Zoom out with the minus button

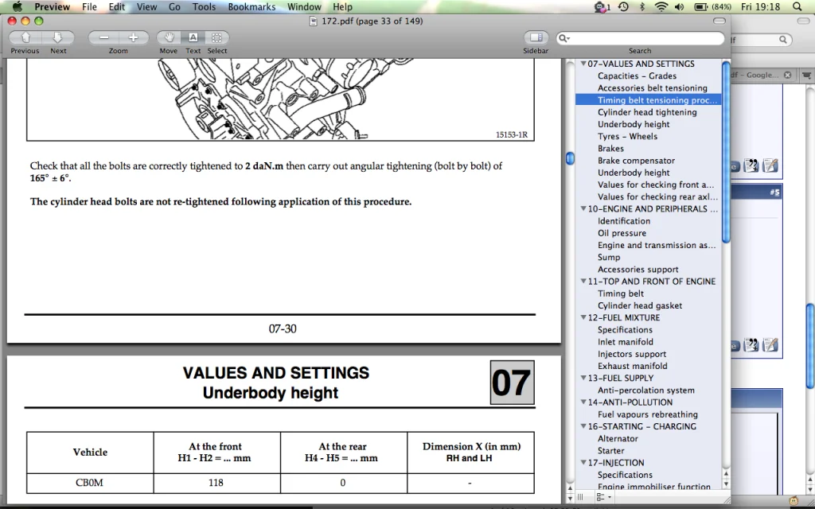pos(104,37)
